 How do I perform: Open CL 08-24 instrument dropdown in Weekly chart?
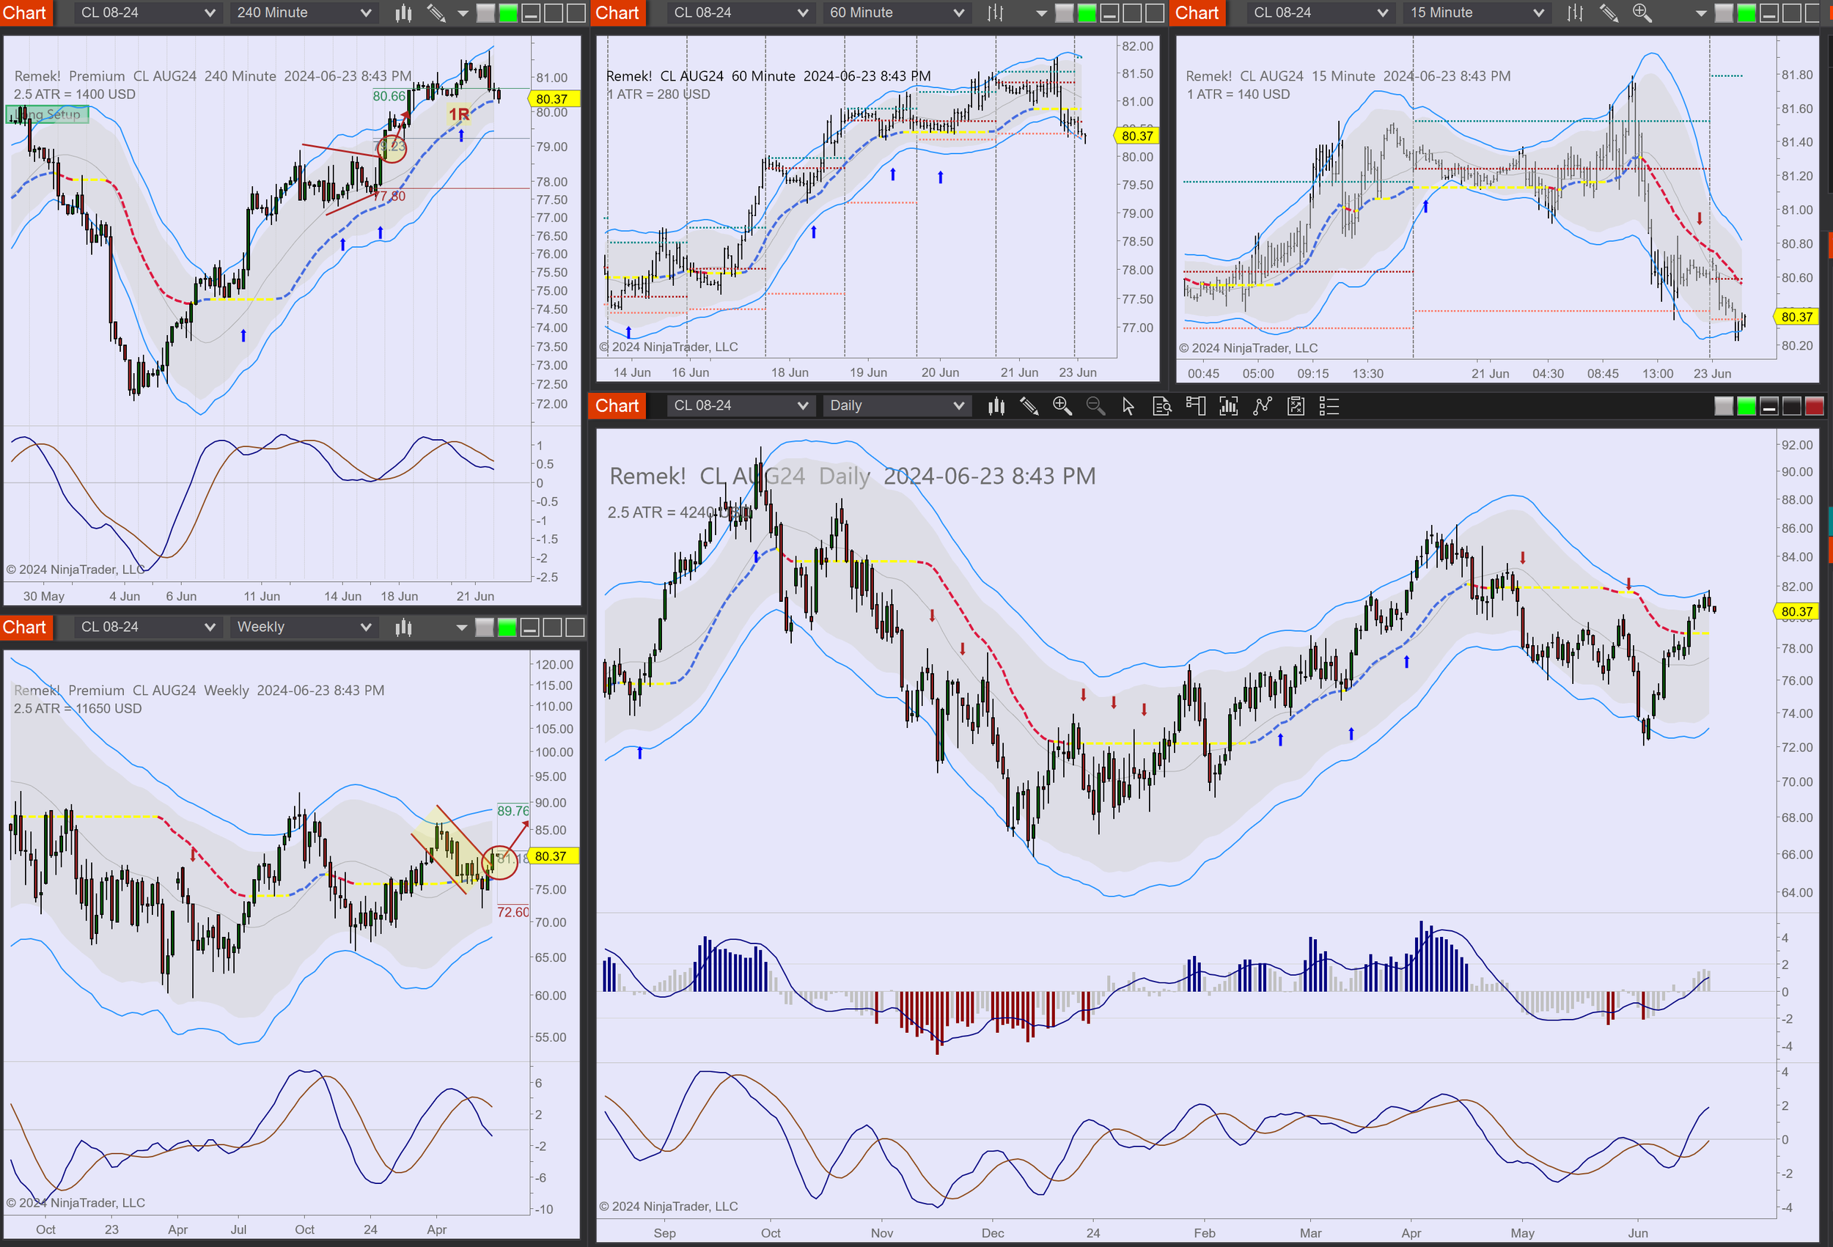[x=147, y=627]
